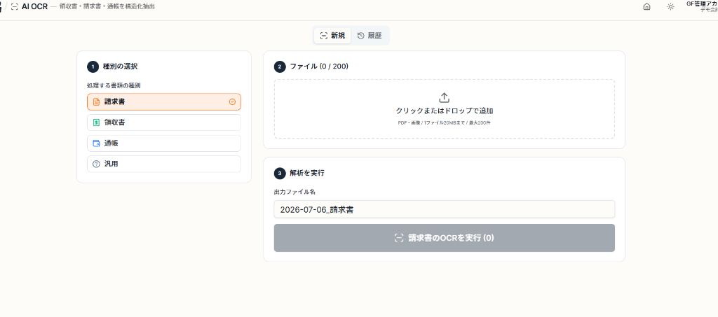Image resolution: width=718 pixels, height=317 pixels.
Task: Select 請求書 document type
Action: click(164, 102)
